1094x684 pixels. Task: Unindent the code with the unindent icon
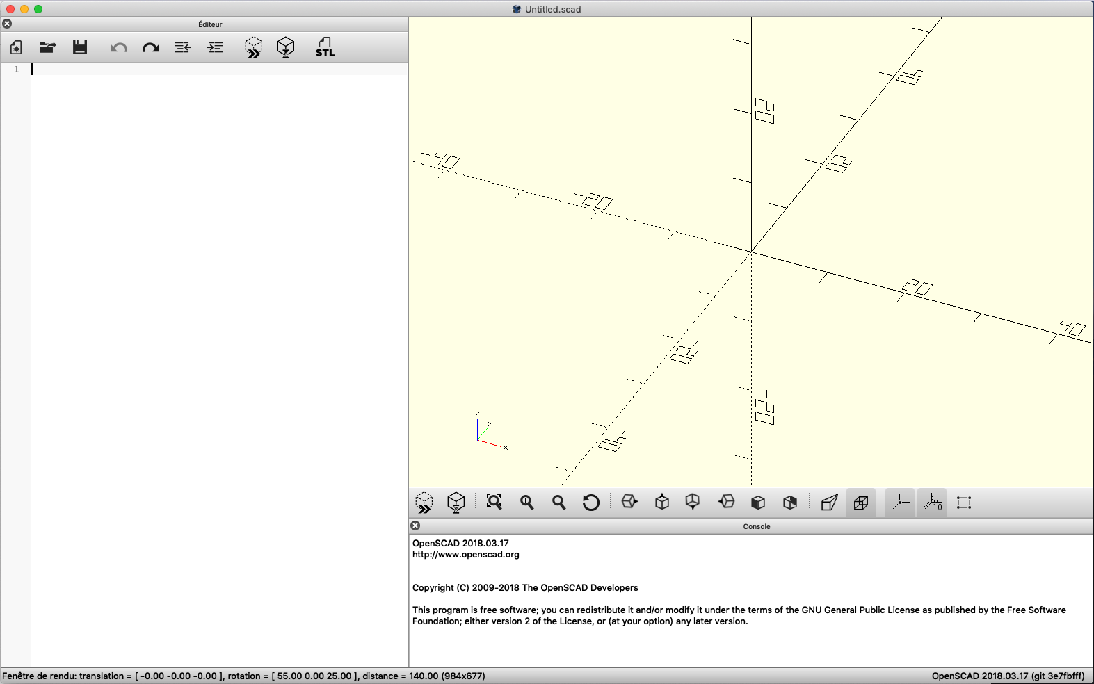pos(182,47)
